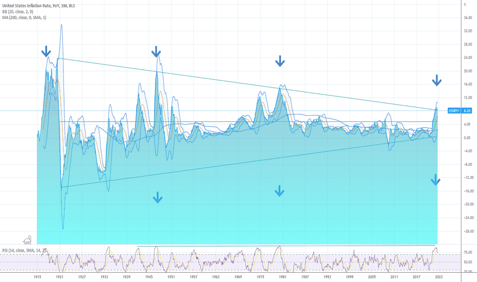
Task: Click the 28.00 price axis label
Action: click(x=468, y=44)
